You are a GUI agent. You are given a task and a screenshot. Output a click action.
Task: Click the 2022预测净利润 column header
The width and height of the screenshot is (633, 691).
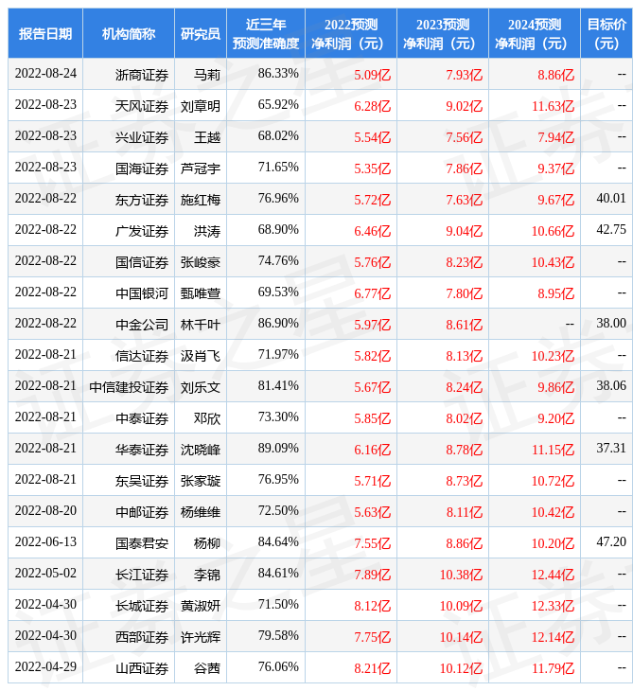[351, 33]
